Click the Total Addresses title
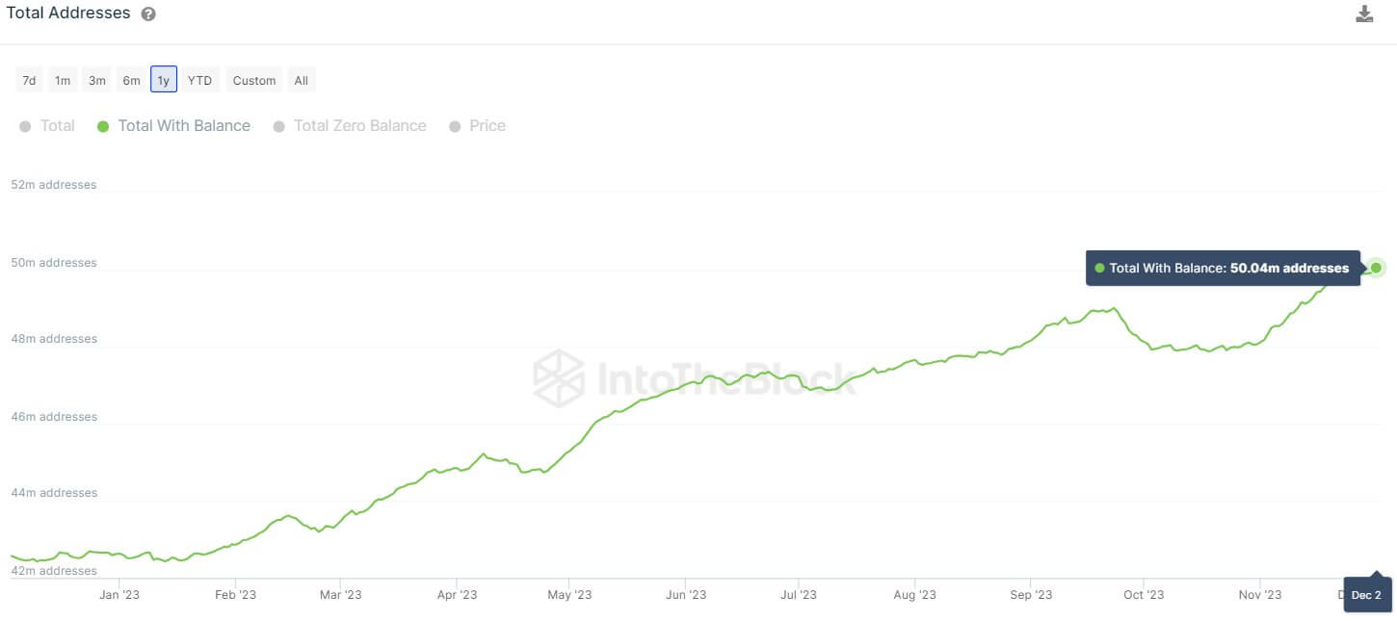The height and width of the screenshot is (621, 1397). [67, 13]
